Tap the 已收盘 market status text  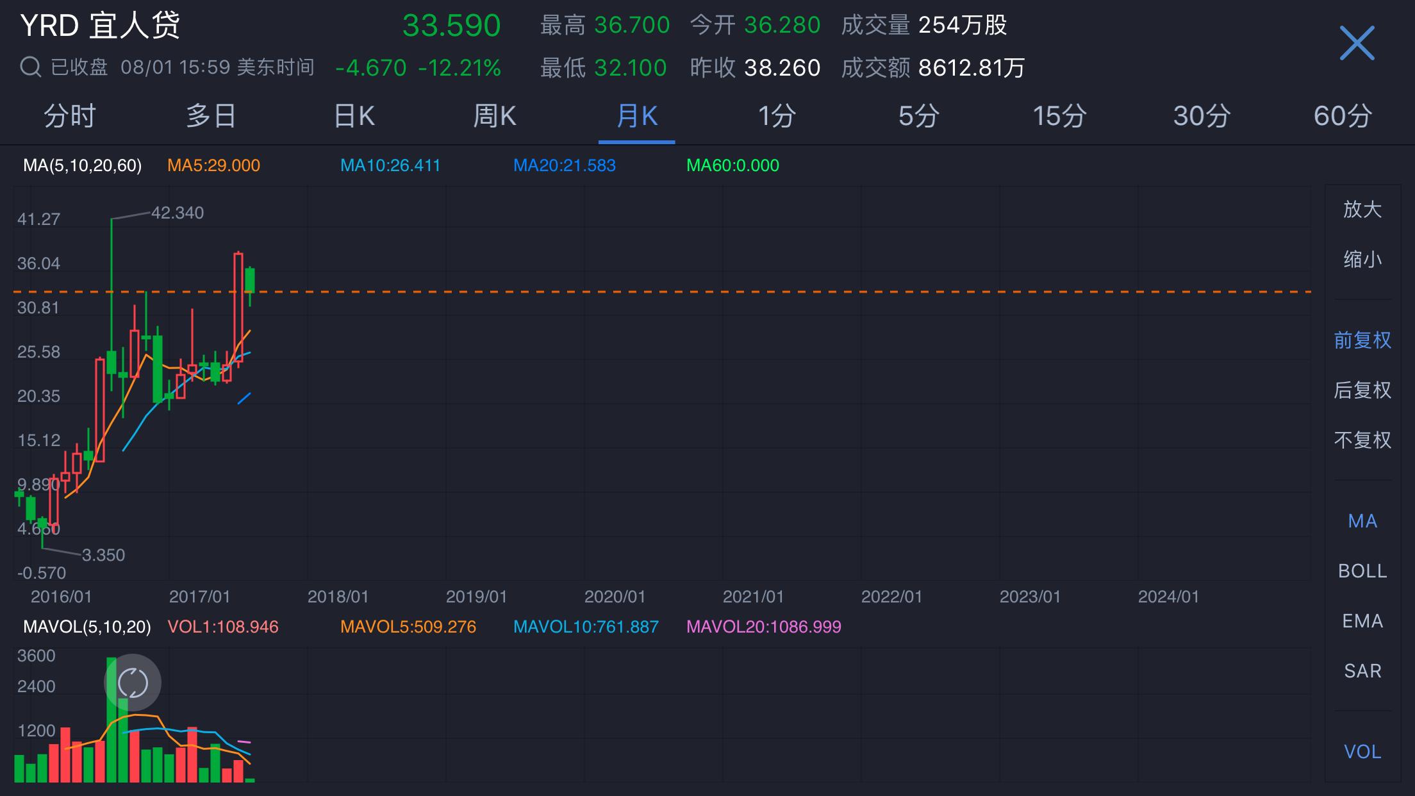point(79,67)
